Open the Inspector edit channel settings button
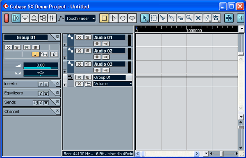 click(x=54, y=54)
